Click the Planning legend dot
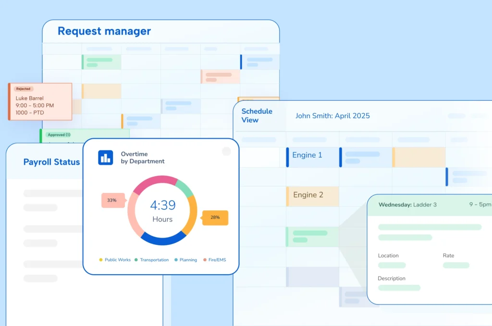 click(176, 260)
